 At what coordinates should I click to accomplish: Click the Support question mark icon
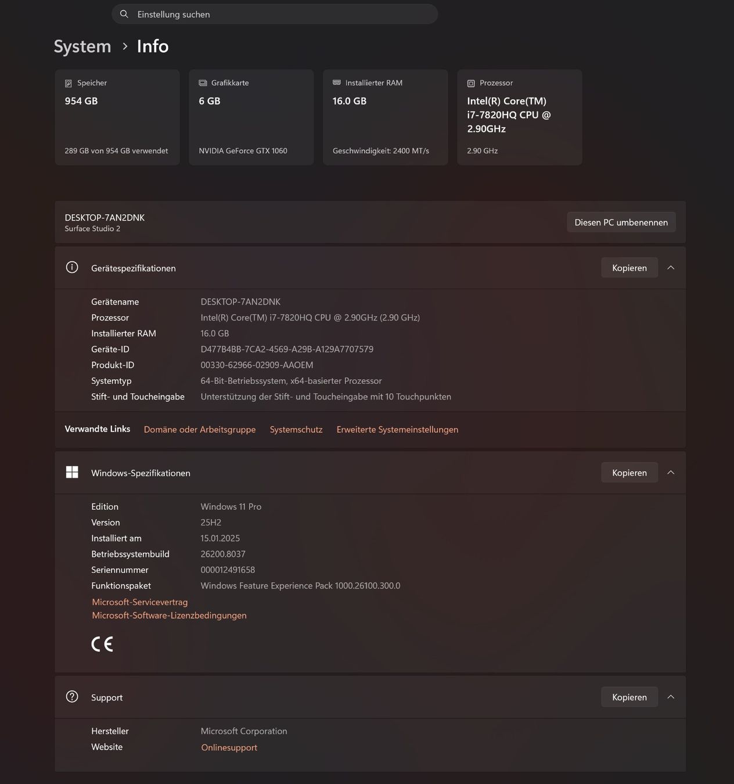pyautogui.click(x=72, y=696)
